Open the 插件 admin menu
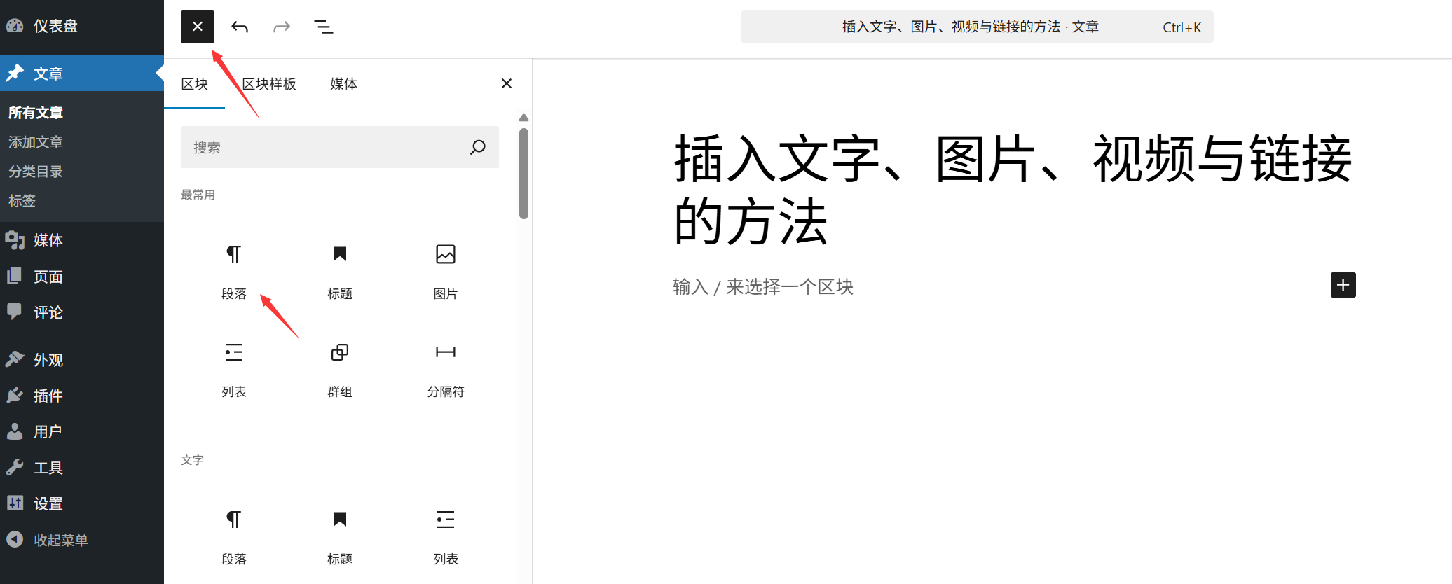 tap(48, 396)
